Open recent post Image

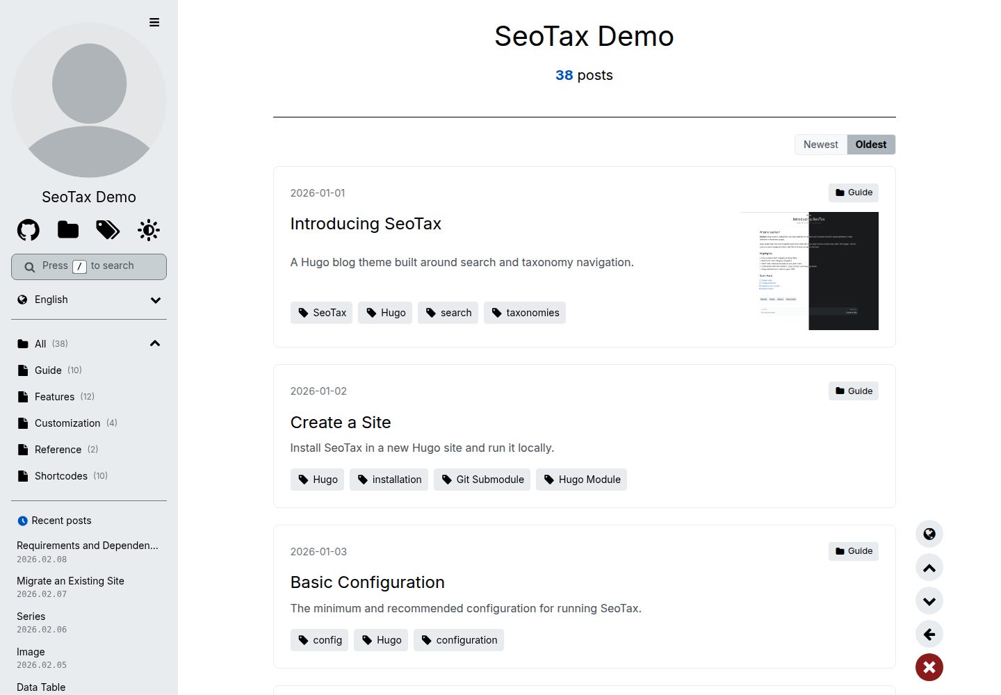(31, 652)
